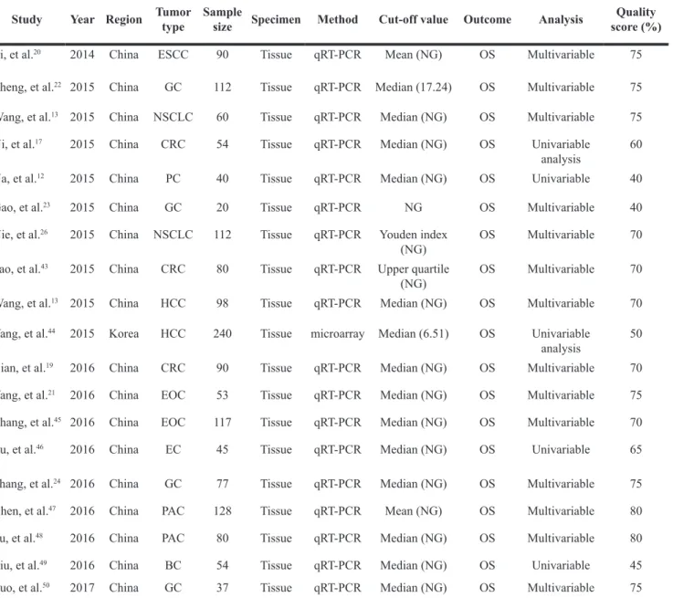The image size is (673, 598).
Task: Select the "Median (17.24)" cut-off cell
Action: point(414,87)
